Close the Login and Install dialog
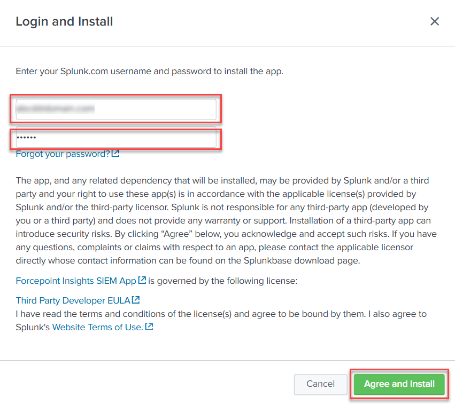Image resolution: width=455 pixels, height=406 pixels. (x=435, y=21)
